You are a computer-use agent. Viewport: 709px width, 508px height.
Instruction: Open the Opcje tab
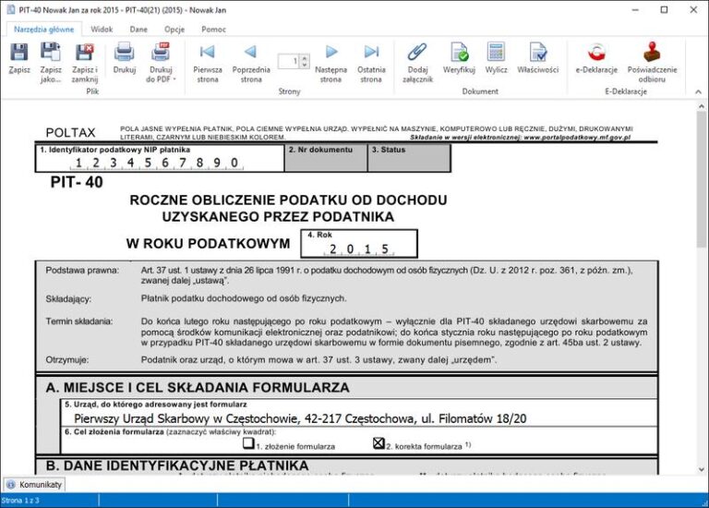point(174,29)
